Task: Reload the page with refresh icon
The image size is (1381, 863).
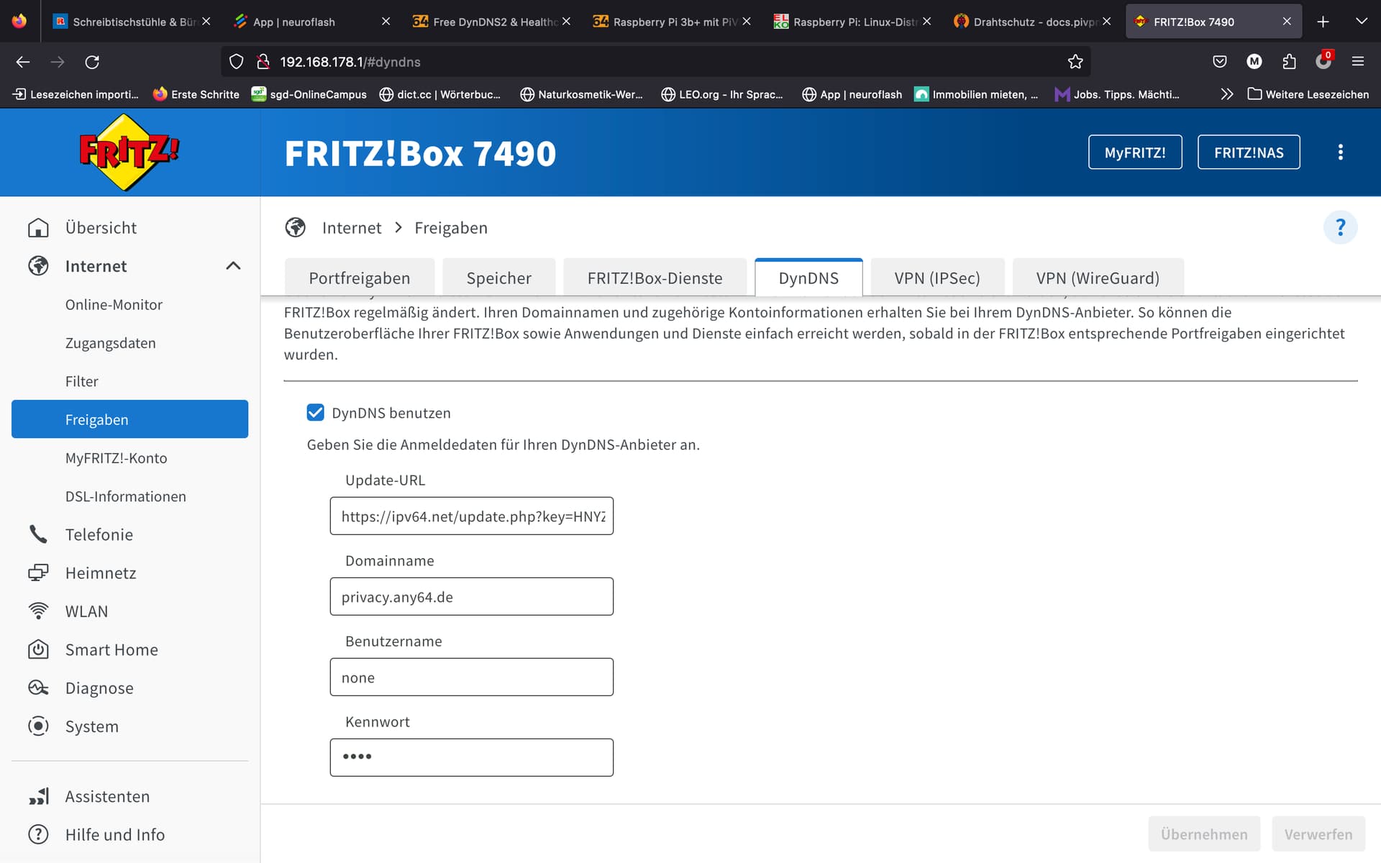Action: (x=92, y=62)
